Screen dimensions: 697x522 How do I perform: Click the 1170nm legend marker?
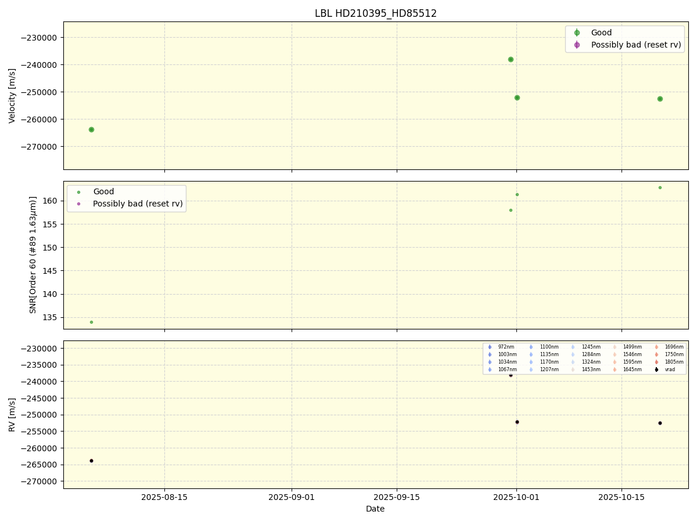531,362
